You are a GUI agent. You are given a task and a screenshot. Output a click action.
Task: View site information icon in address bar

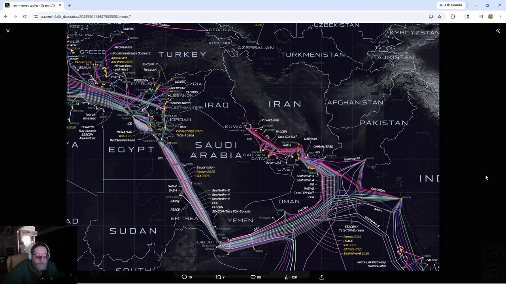(36, 17)
